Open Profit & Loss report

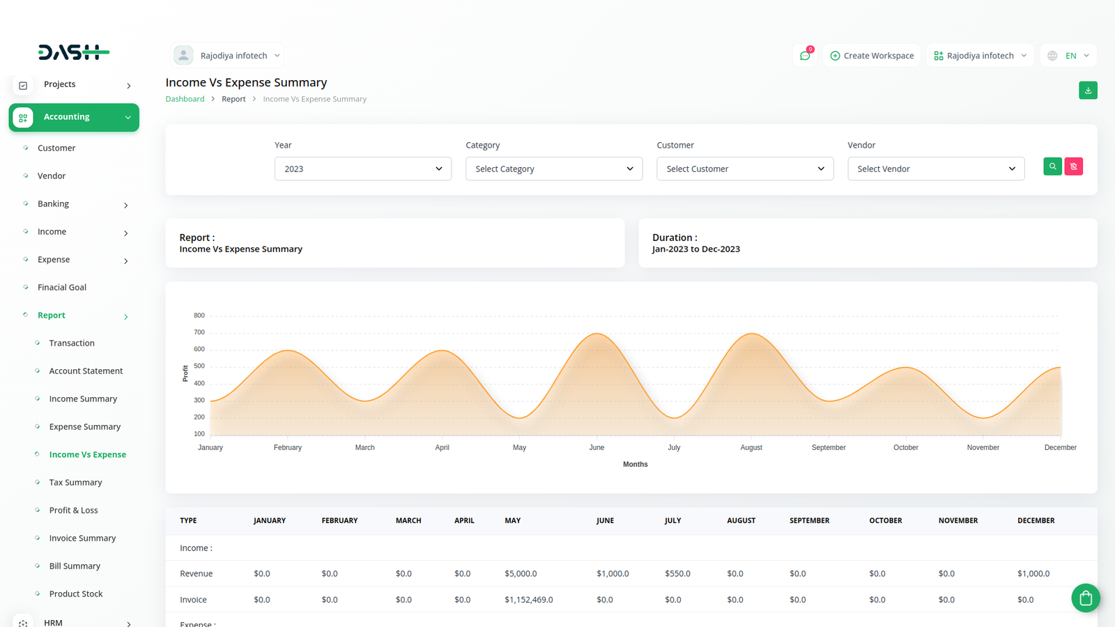73,511
